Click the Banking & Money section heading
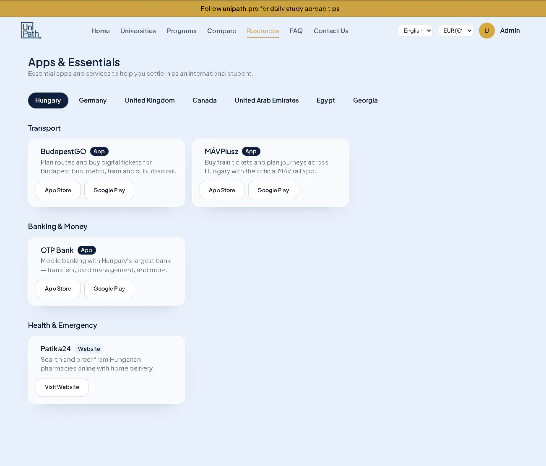This screenshot has height=466, width=546. click(x=57, y=227)
